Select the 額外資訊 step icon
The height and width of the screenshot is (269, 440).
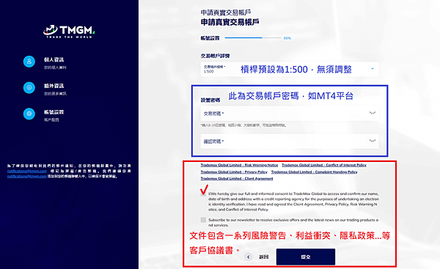coord(29,87)
